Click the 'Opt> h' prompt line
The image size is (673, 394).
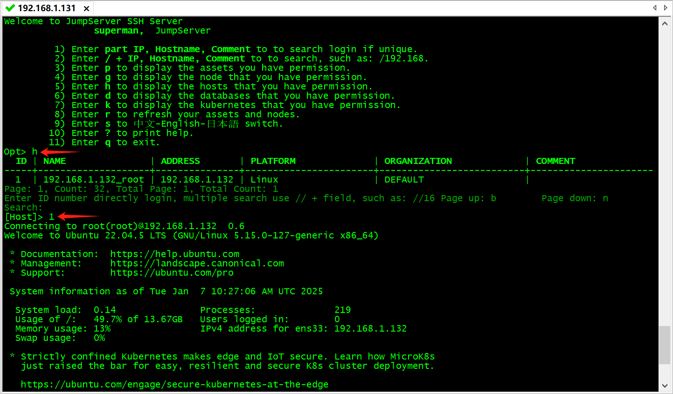coord(21,151)
